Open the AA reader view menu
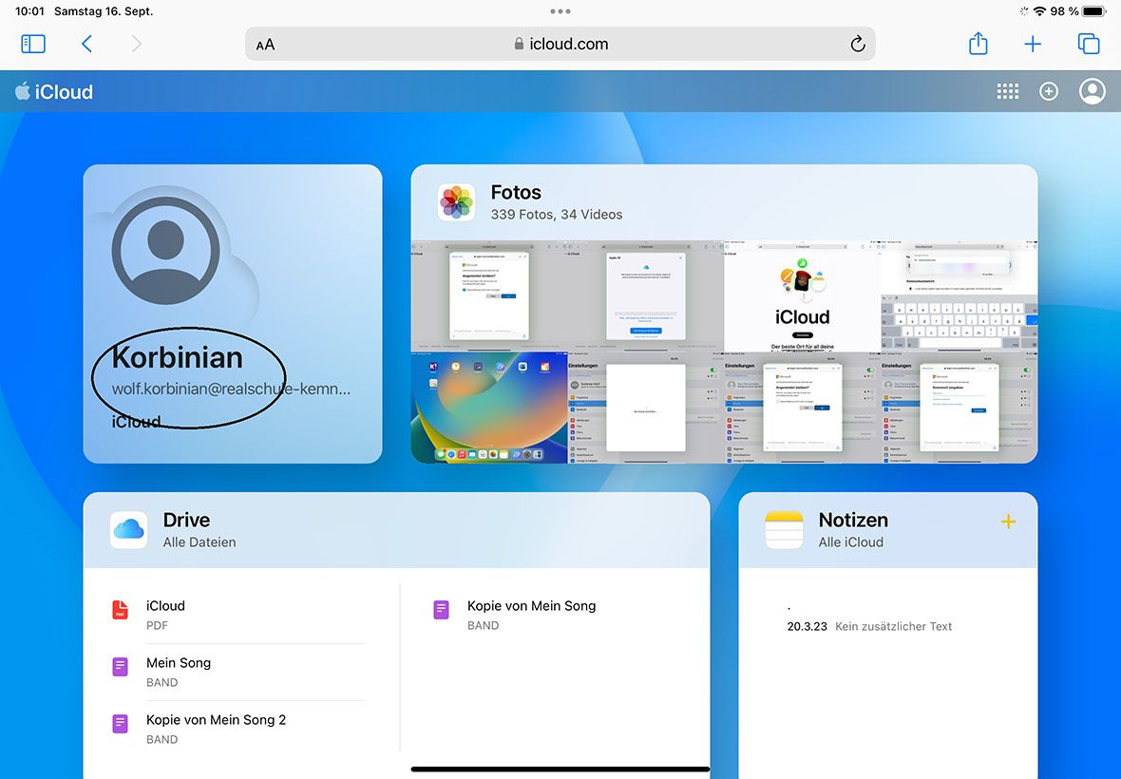The width and height of the screenshot is (1121, 779). pyautogui.click(x=265, y=45)
